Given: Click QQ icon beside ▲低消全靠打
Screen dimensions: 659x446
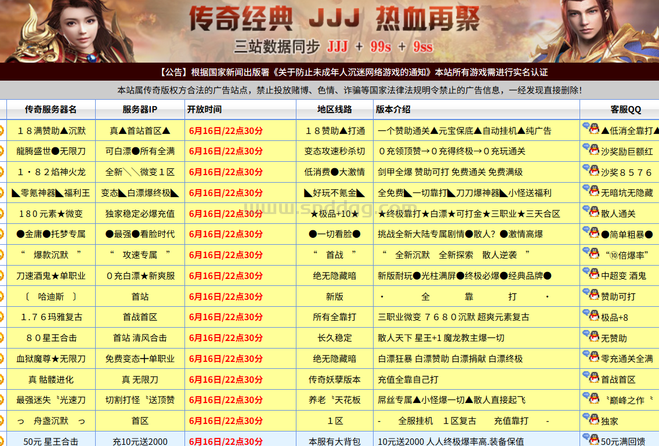Looking at the screenshot, I should point(591,128).
